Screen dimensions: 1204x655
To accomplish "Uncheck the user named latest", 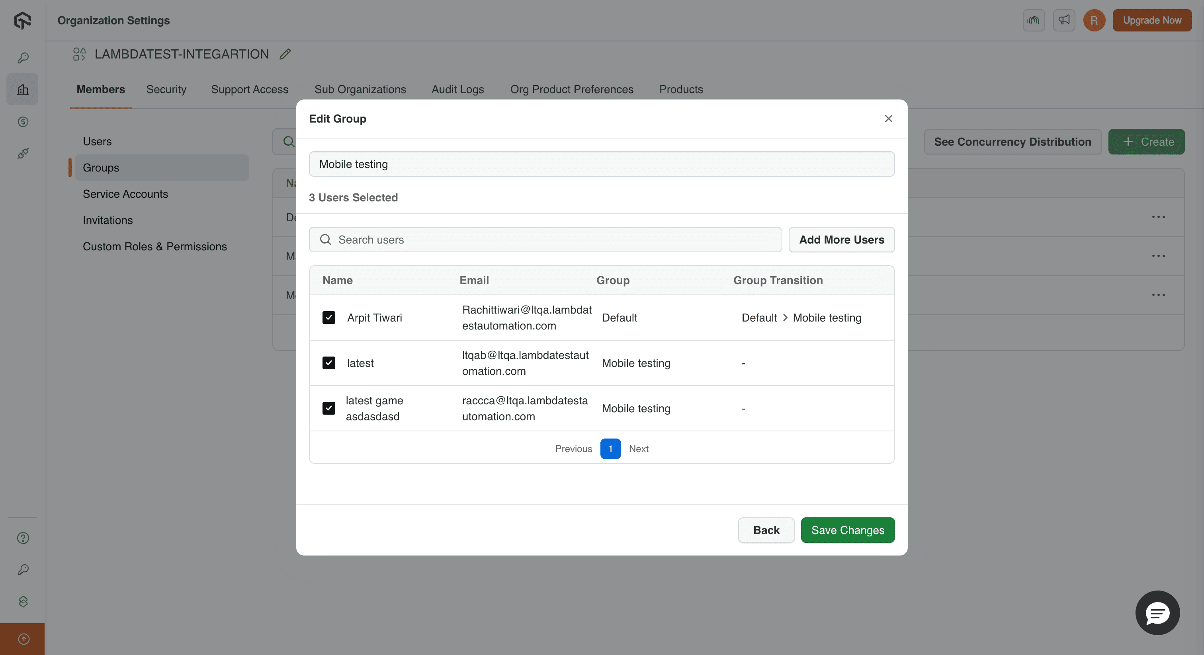I will click(328, 363).
